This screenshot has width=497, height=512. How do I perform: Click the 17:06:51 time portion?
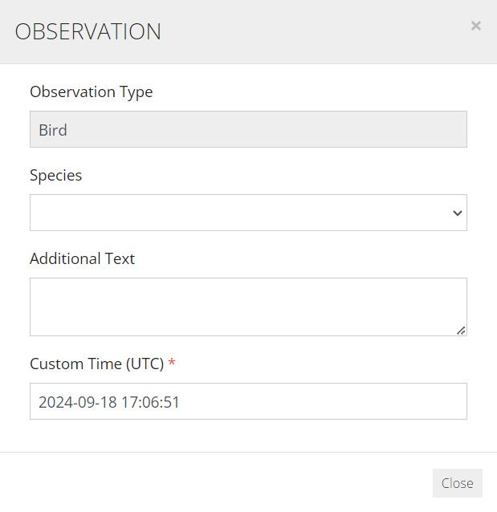[151, 402]
